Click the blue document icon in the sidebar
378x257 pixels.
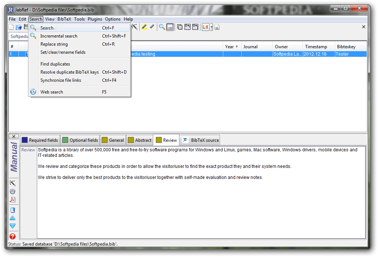click(13, 210)
